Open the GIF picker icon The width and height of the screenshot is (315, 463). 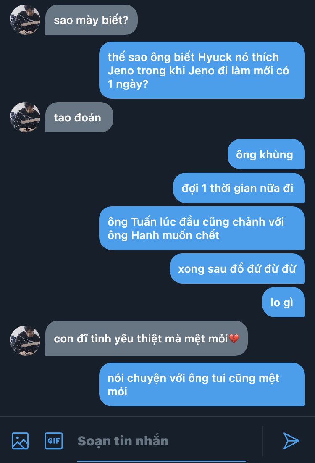click(x=54, y=441)
